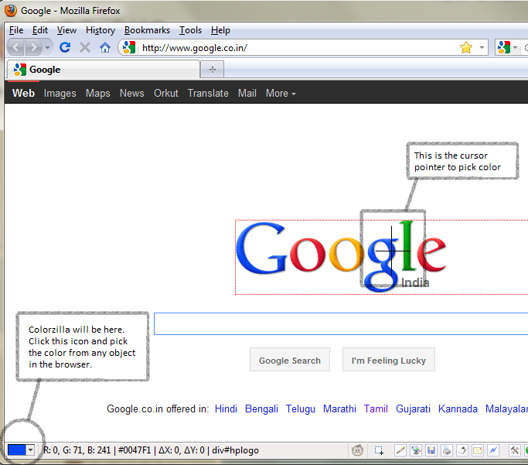Open Translate in the Google bar
Viewport: 528px width, 465px height.
click(x=208, y=94)
